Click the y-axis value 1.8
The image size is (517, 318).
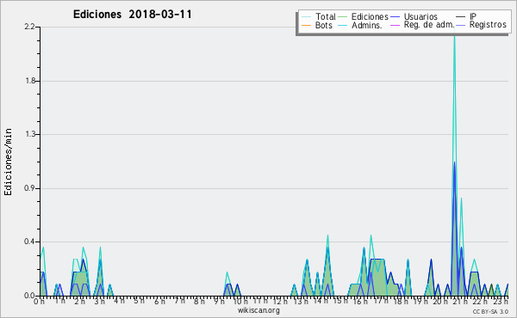click(x=30, y=81)
